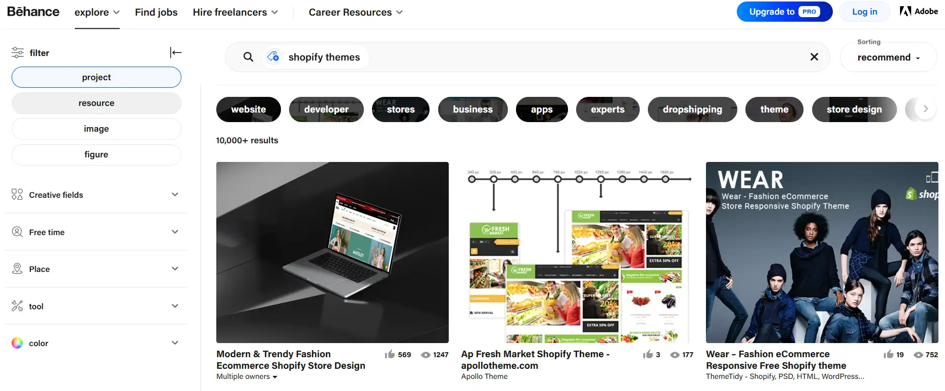Click the image search tag icon
Screen dimensions: 945x391
(x=273, y=57)
